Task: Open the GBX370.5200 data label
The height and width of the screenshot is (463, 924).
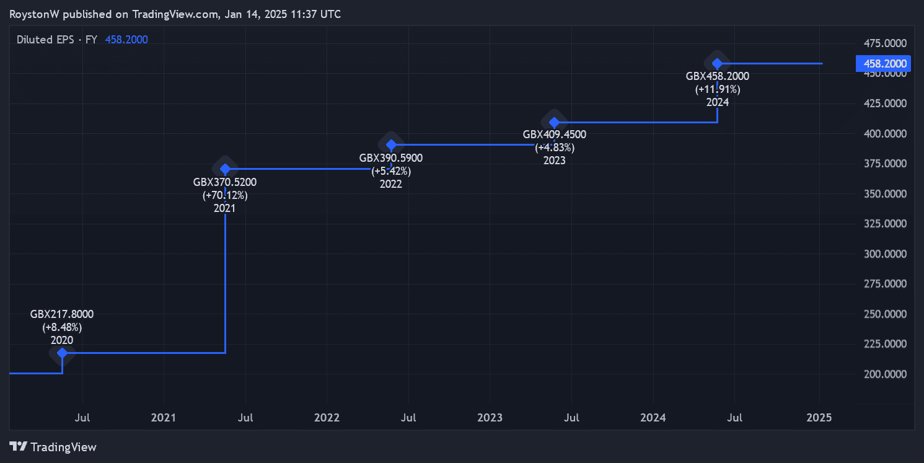Action: pos(225,182)
